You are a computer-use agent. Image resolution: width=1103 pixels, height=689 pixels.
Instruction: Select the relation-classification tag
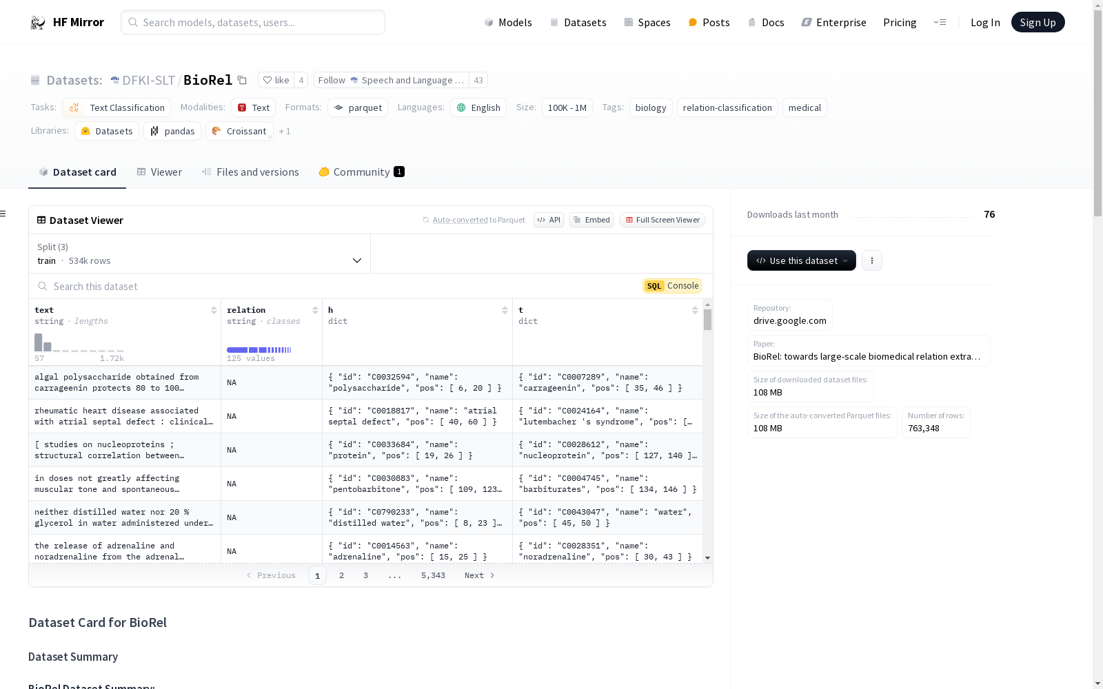tap(727, 107)
